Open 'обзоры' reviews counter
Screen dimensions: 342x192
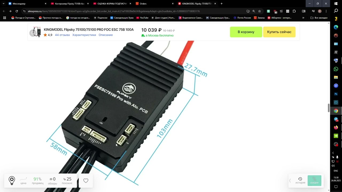52,181
